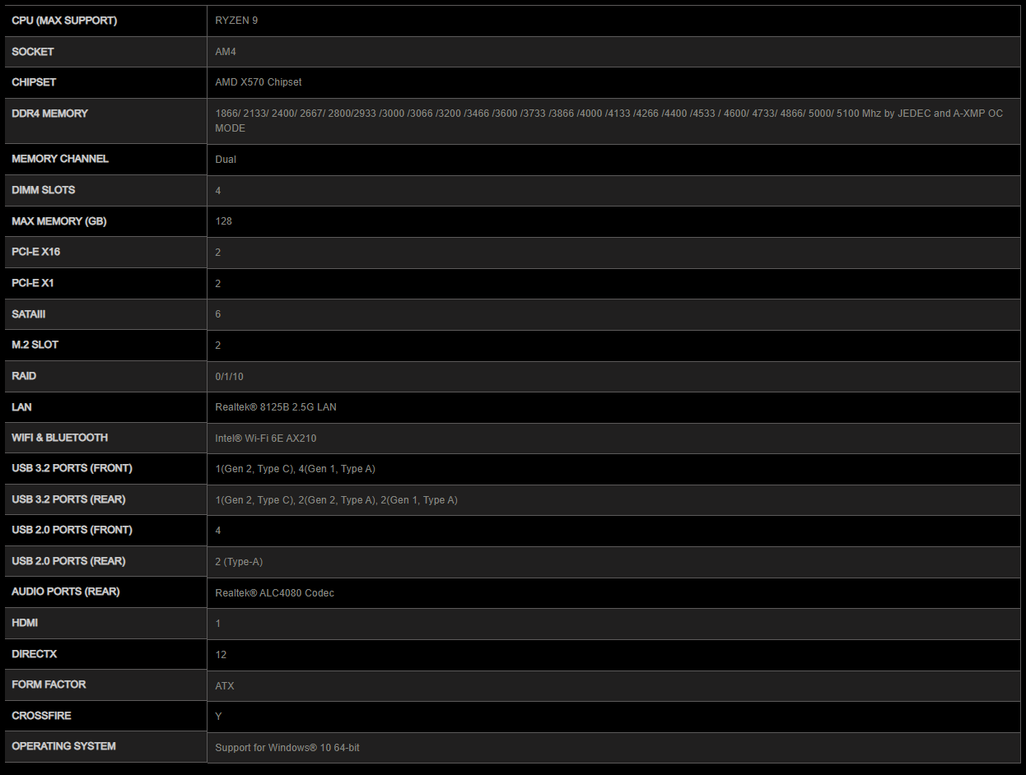Viewport: 1026px width, 775px height.
Task: Click the WIFI & BLUETOOTH row label
Action: click(x=60, y=438)
